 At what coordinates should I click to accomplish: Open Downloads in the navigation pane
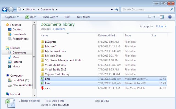coord(19,34)
